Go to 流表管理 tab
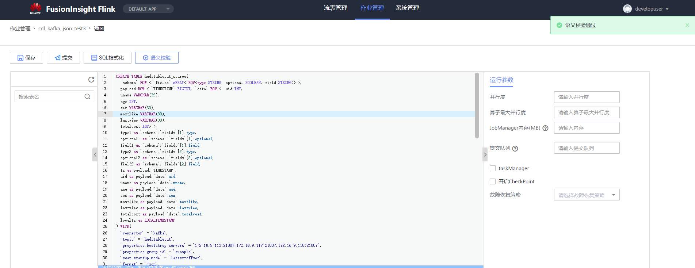This screenshot has height=268, width=695. [x=335, y=8]
